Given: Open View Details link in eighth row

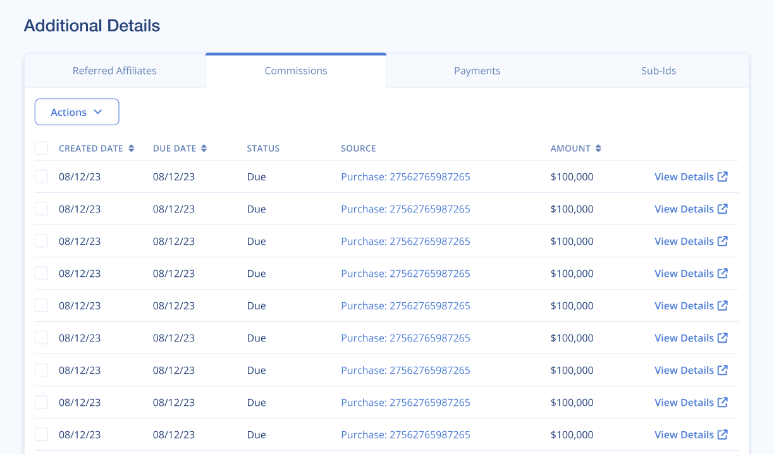Looking at the screenshot, I should click(x=691, y=403).
